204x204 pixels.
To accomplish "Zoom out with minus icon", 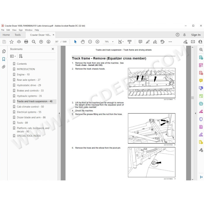I will tap(90, 42).
